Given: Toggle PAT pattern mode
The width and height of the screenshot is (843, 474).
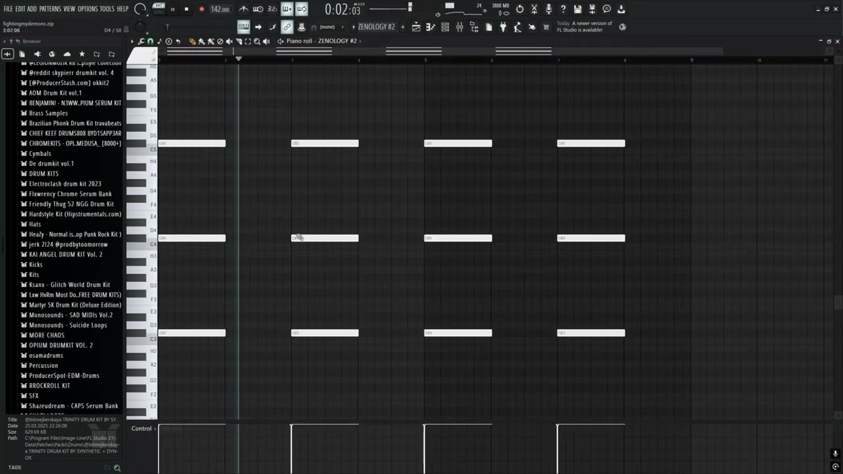Looking at the screenshot, I should tap(159, 5).
